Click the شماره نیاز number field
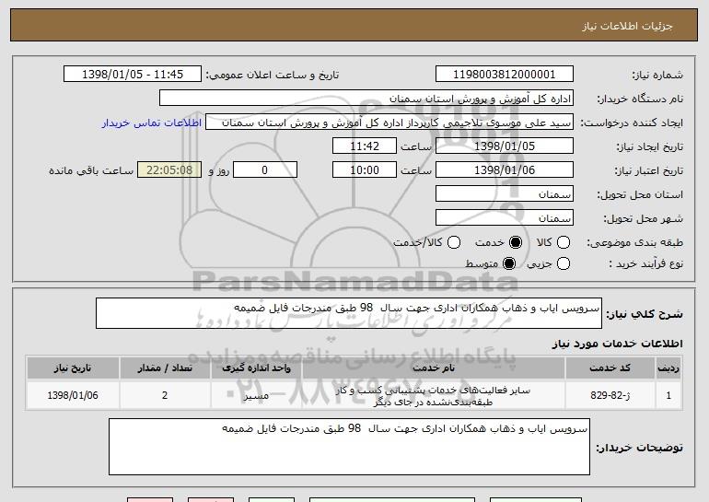The width and height of the screenshot is (709, 502). click(505, 75)
